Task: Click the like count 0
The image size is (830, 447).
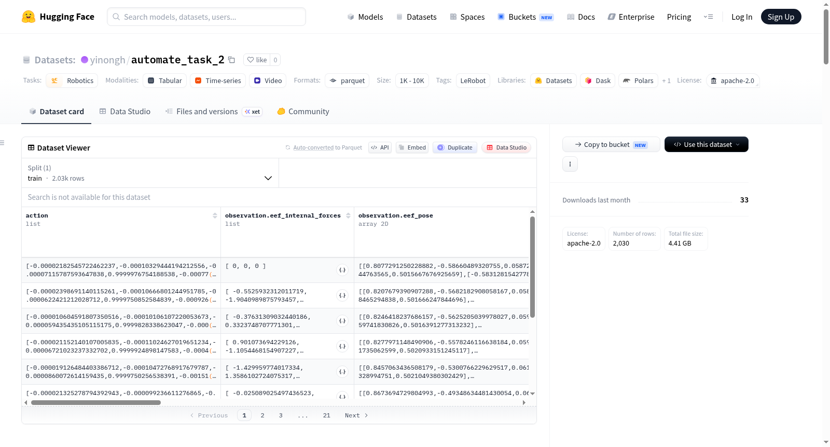Action: [x=275, y=60]
